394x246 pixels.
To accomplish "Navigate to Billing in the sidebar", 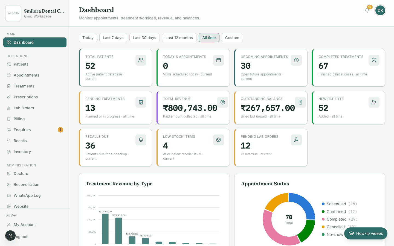I will tap(35, 119).
